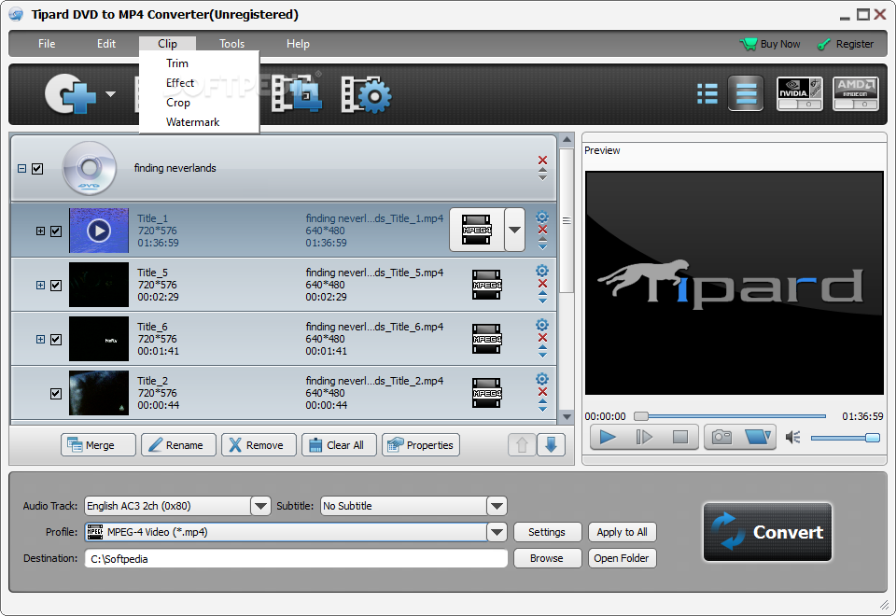Viewport: 896px width, 616px height.
Task: Click MPEG4 format icon for Title_6
Action: 487,339
